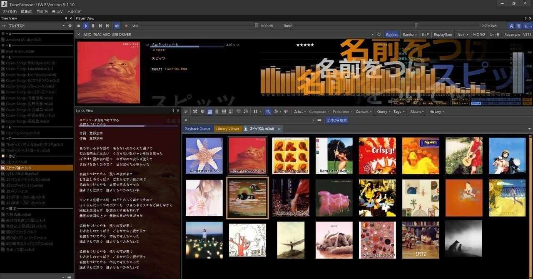
Task: Switch to Library Viewer tab
Action: 228,129
